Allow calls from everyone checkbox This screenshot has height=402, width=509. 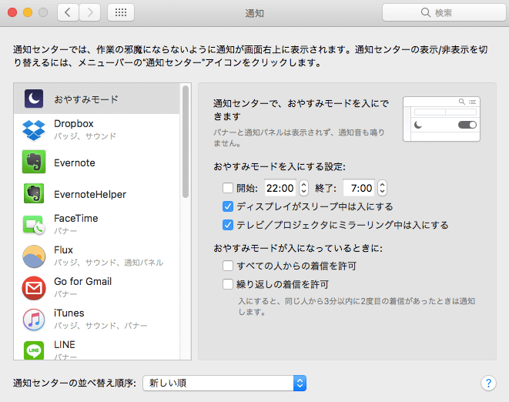pos(228,266)
